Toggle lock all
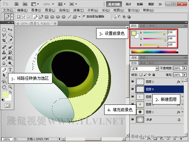This screenshot has height=142, width=189. pos(154,75)
